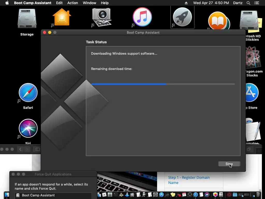
Task: Select the Home app desktop shortcut
Action: (x=62, y=18)
